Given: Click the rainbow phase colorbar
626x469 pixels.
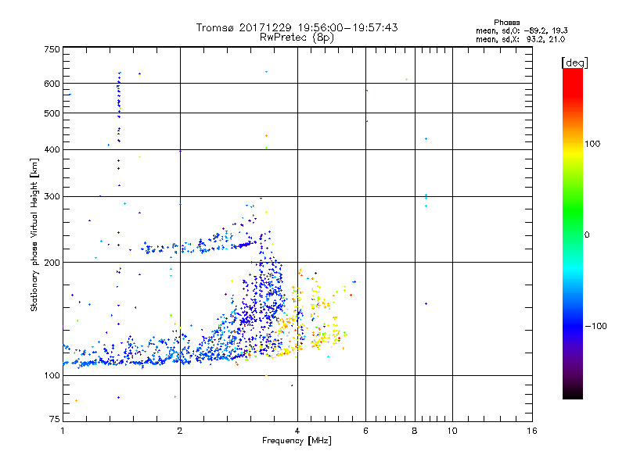Looking at the screenshot, I should click(573, 233).
